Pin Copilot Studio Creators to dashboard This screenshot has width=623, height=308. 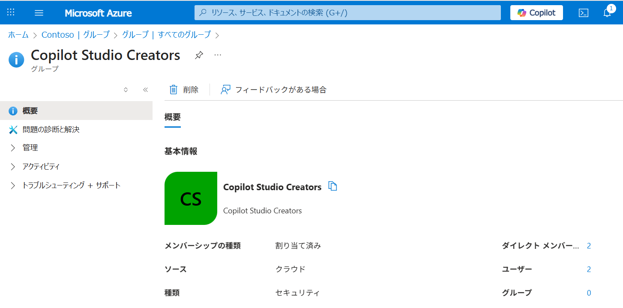point(199,55)
